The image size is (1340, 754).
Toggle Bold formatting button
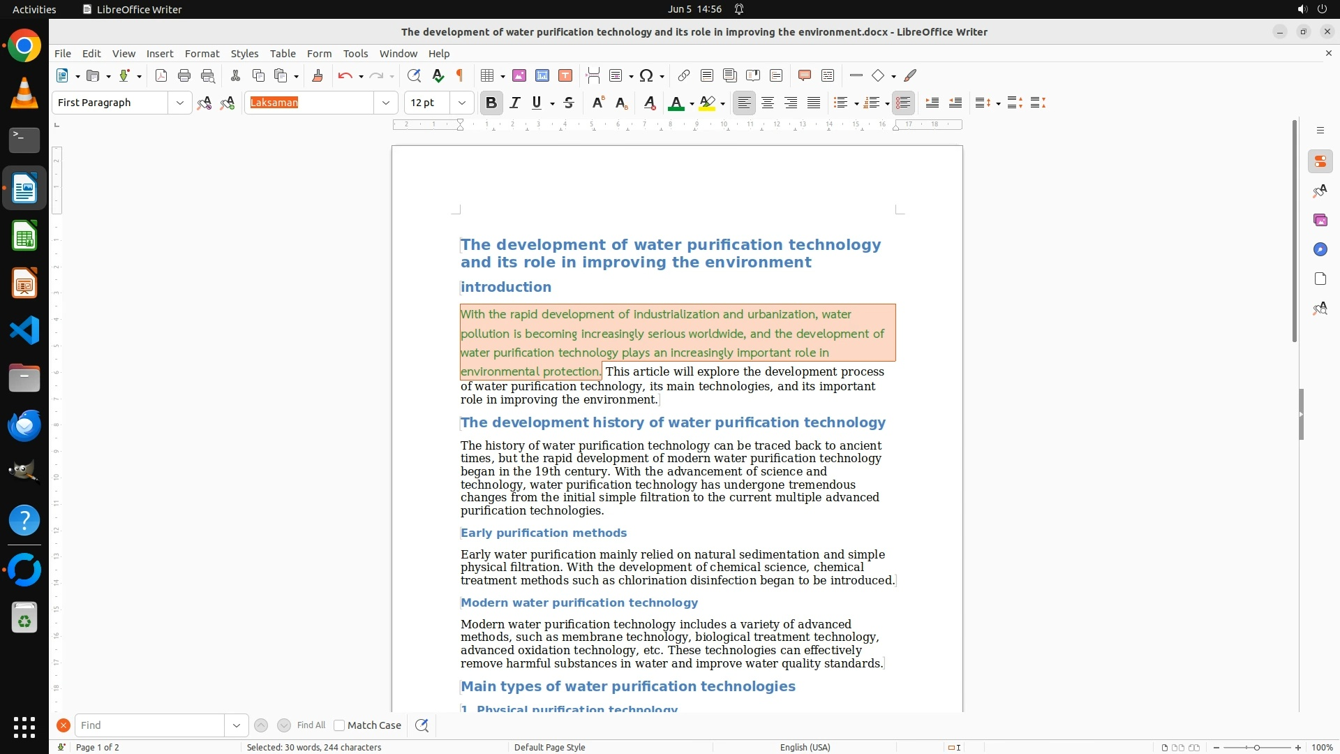tap(491, 103)
